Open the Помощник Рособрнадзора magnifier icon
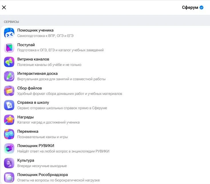210x184 pixels. tap(9, 177)
